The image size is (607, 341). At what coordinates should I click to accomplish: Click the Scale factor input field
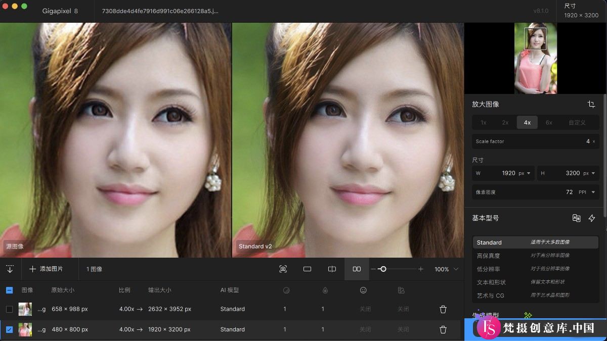pos(535,141)
